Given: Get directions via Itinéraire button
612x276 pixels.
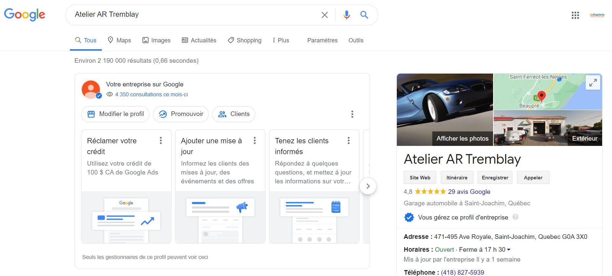Looking at the screenshot, I should click(x=457, y=177).
